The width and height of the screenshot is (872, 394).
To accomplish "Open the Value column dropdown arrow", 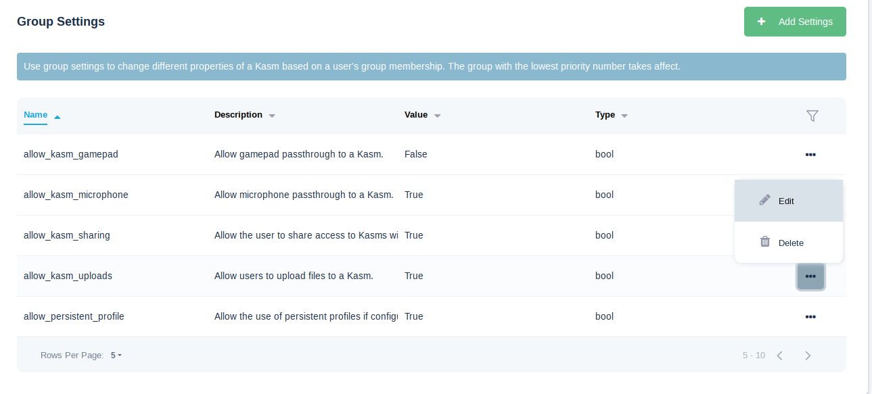I will tap(437, 115).
